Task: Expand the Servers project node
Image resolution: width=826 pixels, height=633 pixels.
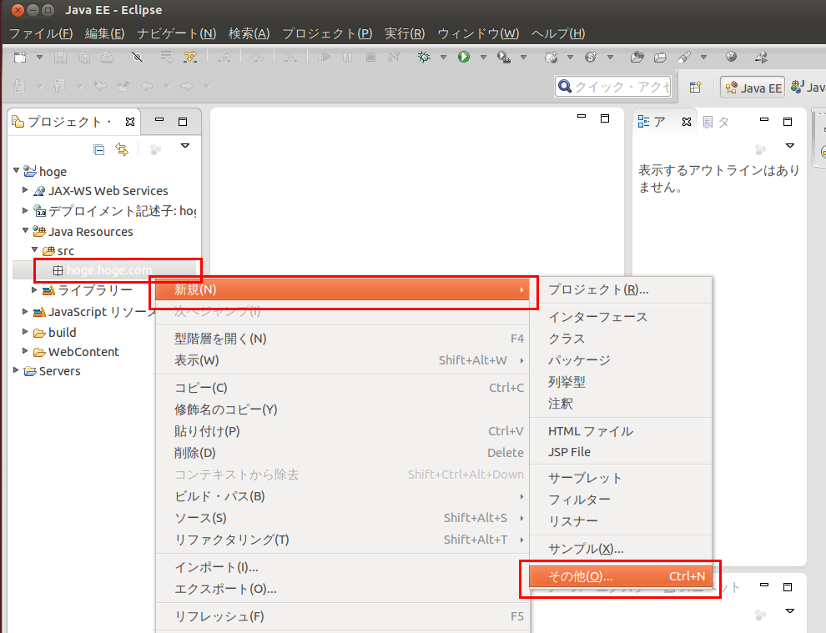Action: click(16, 370)
